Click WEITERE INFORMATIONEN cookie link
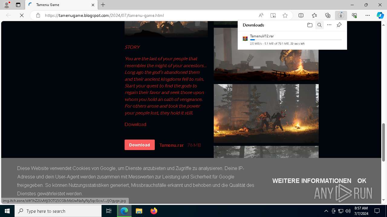 (312, 181)
